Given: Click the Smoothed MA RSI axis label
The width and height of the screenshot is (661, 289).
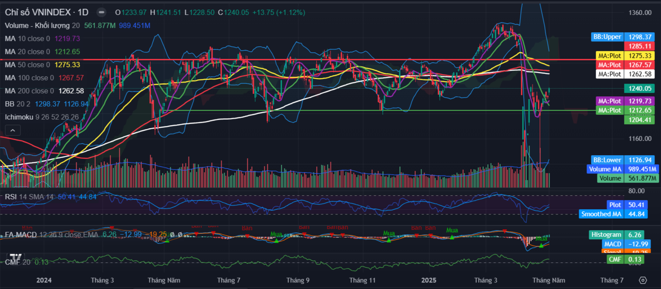Looking at the screenshot, I should click(x=601, y=214).
